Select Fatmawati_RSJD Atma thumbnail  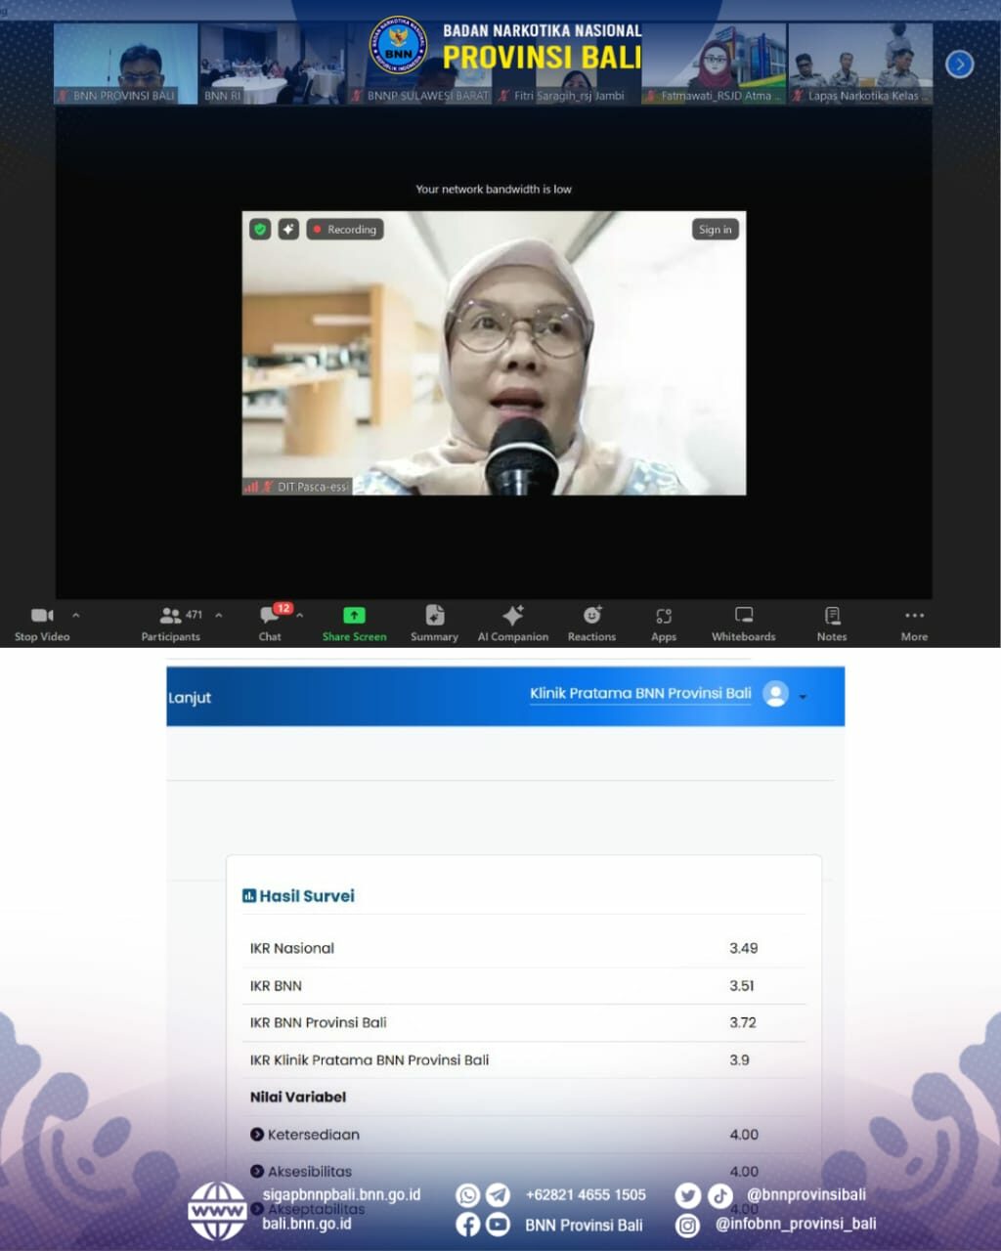[x=715, y=65]
